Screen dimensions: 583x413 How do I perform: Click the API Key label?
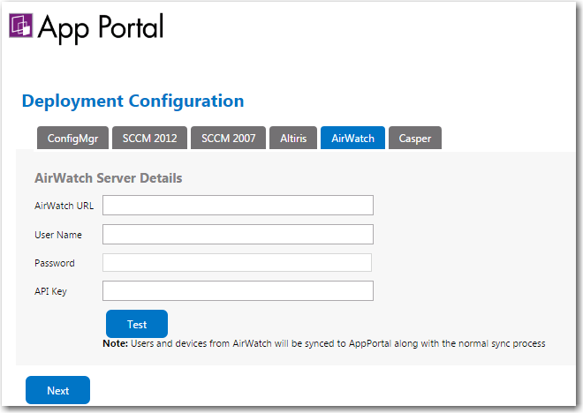coord(50,291)
